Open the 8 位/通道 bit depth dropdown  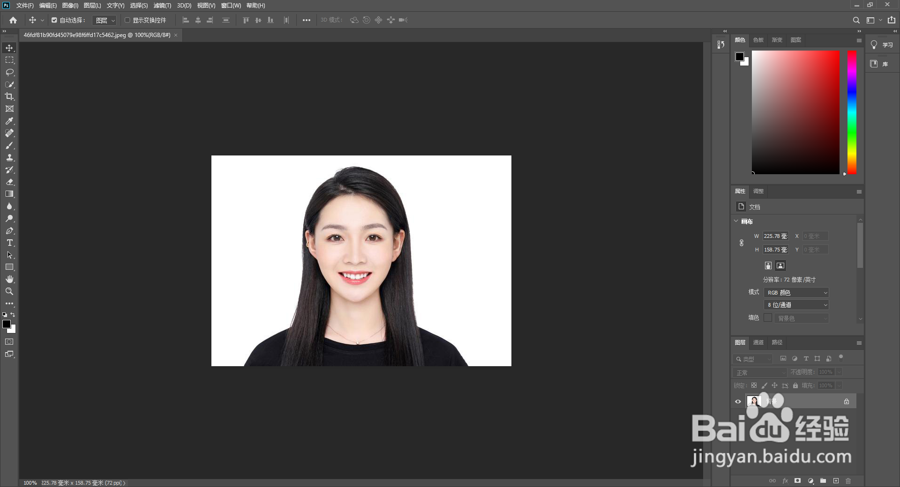pos(795,304)
